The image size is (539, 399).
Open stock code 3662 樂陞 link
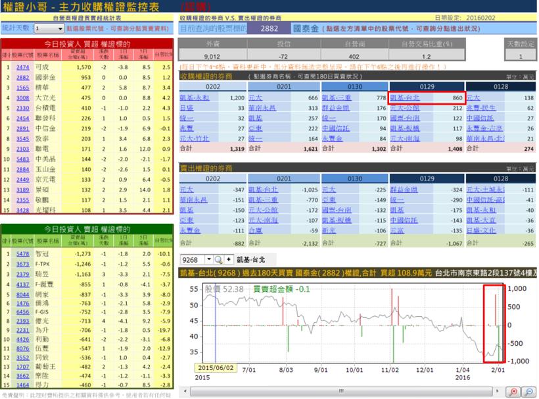(23, 376)
